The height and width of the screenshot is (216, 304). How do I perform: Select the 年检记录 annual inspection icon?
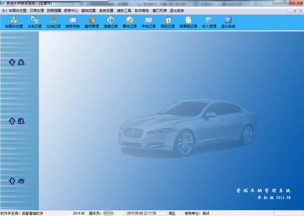coord(149,22)
